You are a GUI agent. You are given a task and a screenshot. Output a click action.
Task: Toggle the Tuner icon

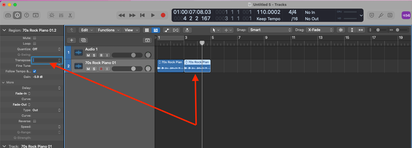coord(381,15)
